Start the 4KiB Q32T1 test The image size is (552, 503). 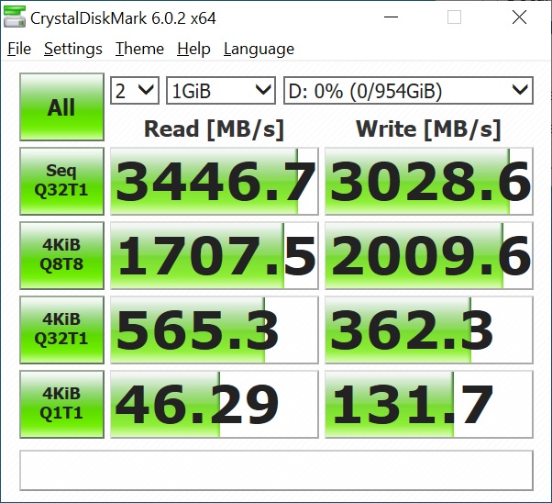[62, 330]
